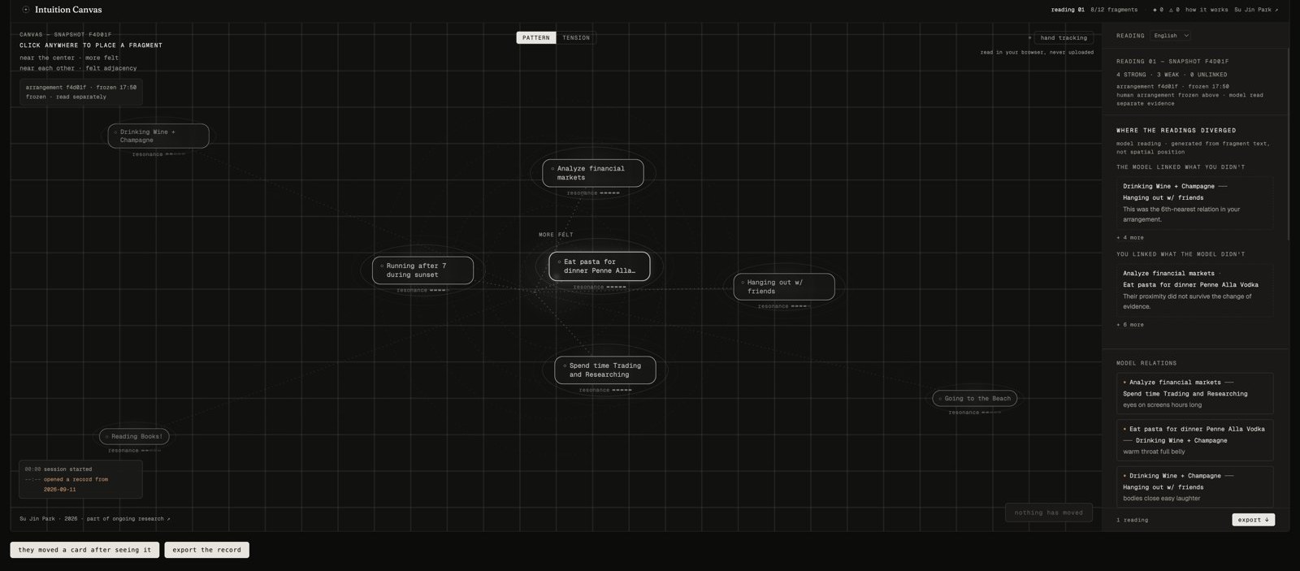Switch the view to Pattern mode
The width and height of the screenshot is (1300, 571).
point(536,37)
